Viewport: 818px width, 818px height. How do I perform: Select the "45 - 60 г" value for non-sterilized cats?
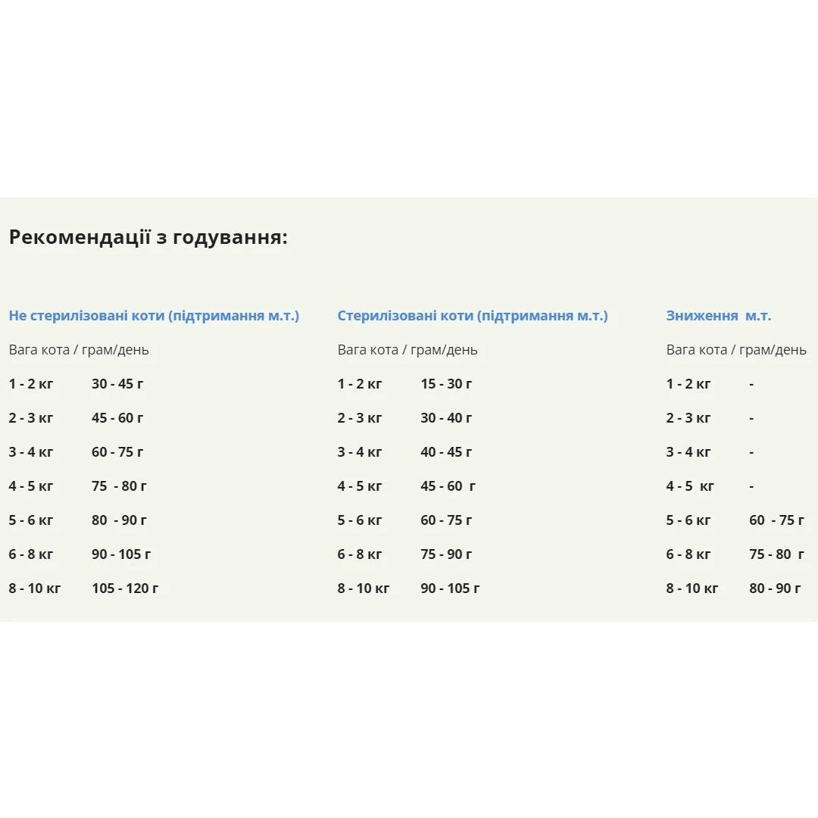pos(117,418)
